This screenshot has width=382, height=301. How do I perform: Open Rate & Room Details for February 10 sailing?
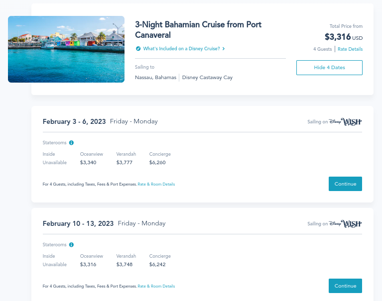156,286
